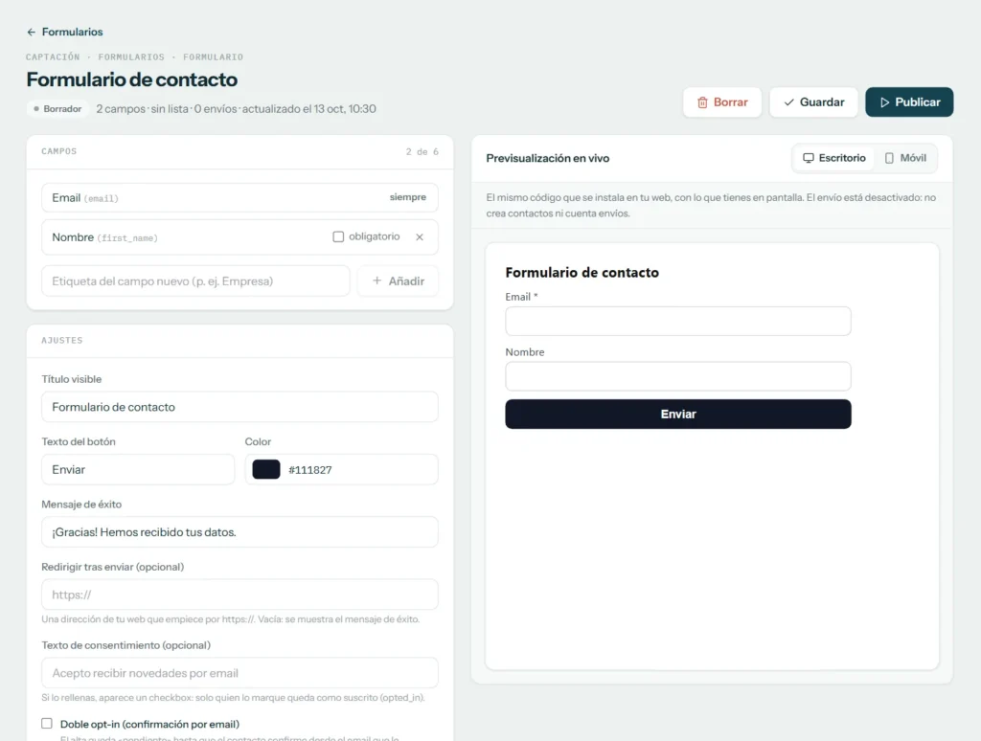Click the Borrador status badge
Viewport: 981px width, 741px height.
pos(57,109)
